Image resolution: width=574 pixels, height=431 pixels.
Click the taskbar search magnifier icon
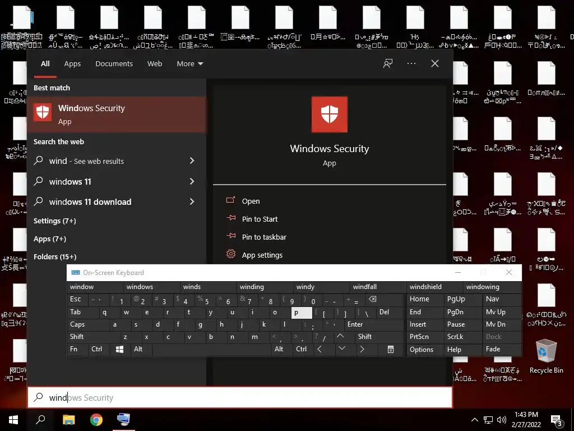pos(40,420)
